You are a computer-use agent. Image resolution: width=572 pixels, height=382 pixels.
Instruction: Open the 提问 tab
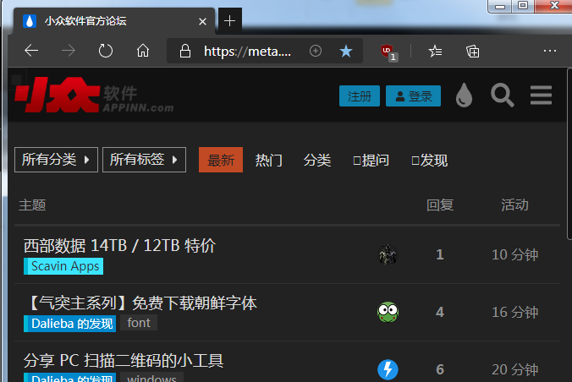[371, 160]
